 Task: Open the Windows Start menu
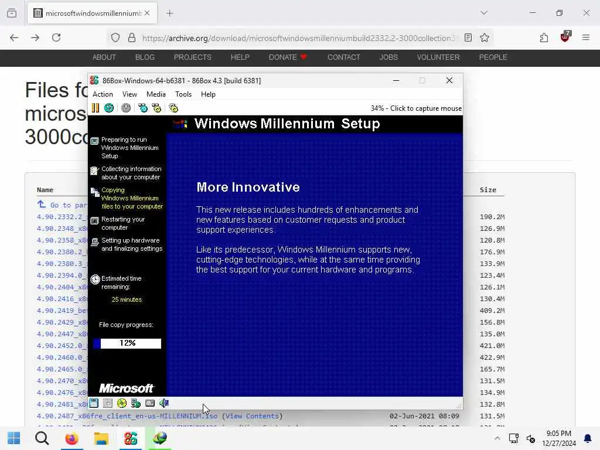(x=14, y=438)
